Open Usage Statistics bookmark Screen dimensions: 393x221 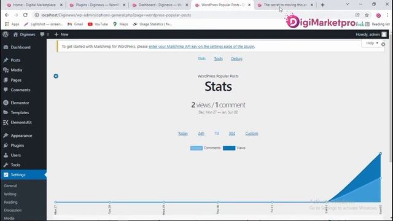coord(152,24)
